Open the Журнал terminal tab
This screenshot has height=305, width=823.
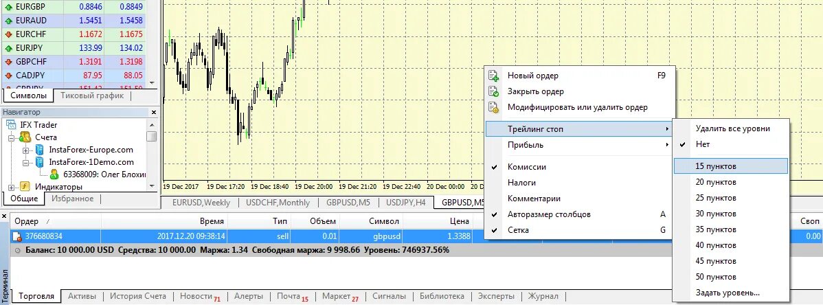tap(543, 296)
